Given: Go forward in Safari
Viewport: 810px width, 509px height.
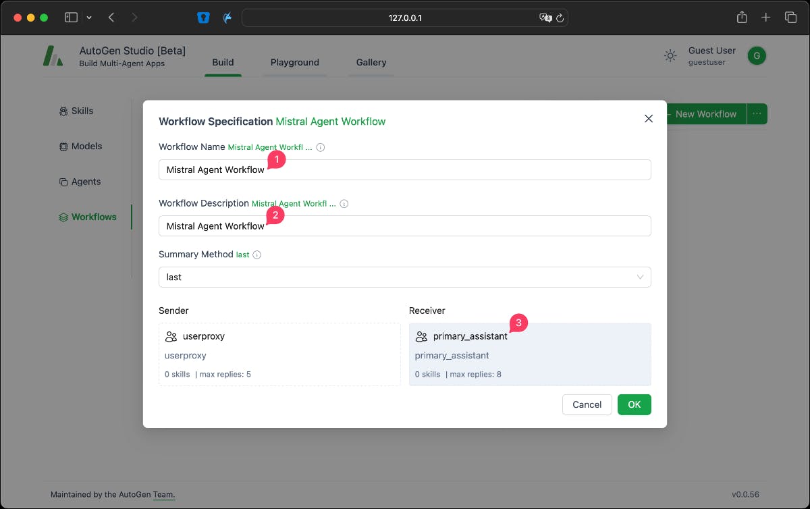Looking at the screenshot, I should pos(134,18).
